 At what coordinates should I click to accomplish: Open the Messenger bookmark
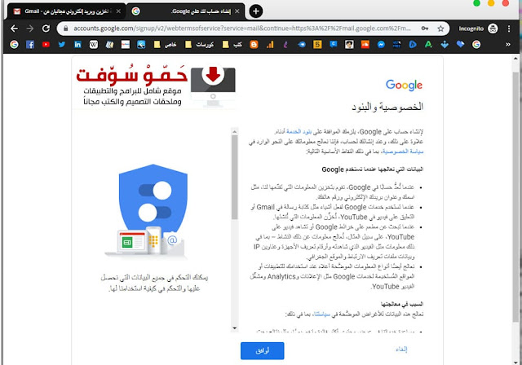(x=381, y=44)
